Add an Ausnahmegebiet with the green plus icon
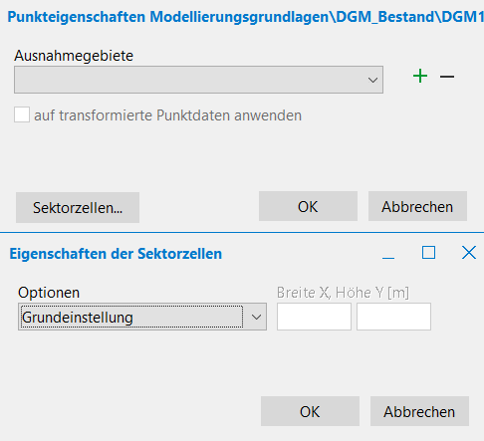The height and width of the screenshot is (441, 484). tap(420, 77)
